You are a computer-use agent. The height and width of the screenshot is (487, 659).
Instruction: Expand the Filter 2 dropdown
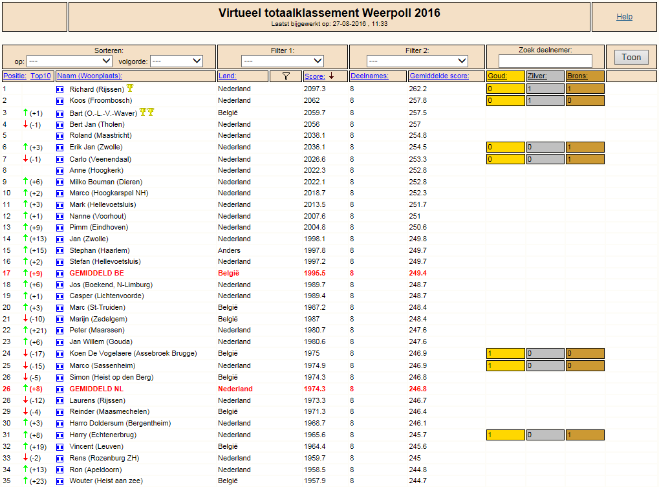[x=417, y=61]
